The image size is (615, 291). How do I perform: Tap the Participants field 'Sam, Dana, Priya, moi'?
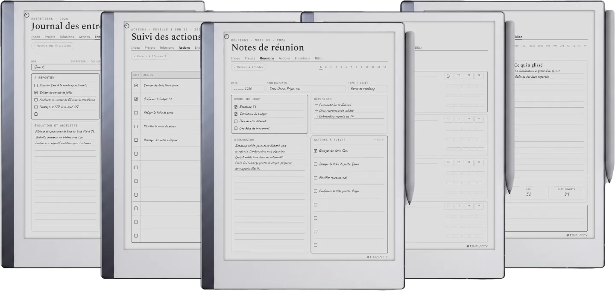point(306,89)
